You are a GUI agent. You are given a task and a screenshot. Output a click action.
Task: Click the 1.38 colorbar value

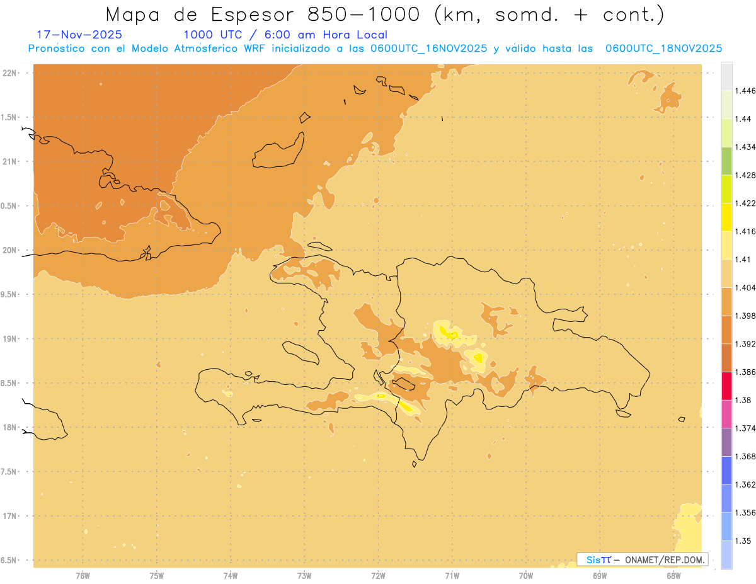tap(743, 400)
